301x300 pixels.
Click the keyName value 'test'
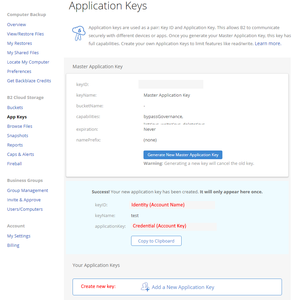click(135, 215)
